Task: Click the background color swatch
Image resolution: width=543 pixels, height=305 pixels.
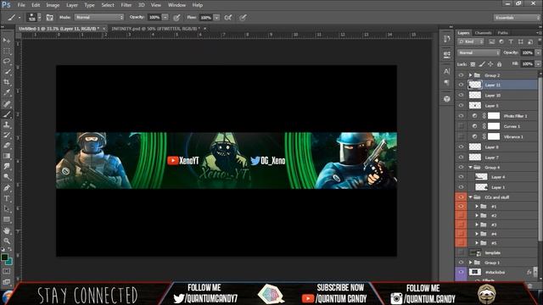Action: pos(9,262)
